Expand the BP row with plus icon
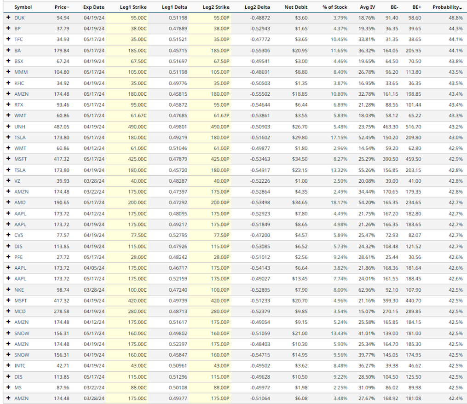Image resolution: width=467 pixels, height=404 pixels. click(8, 29)
